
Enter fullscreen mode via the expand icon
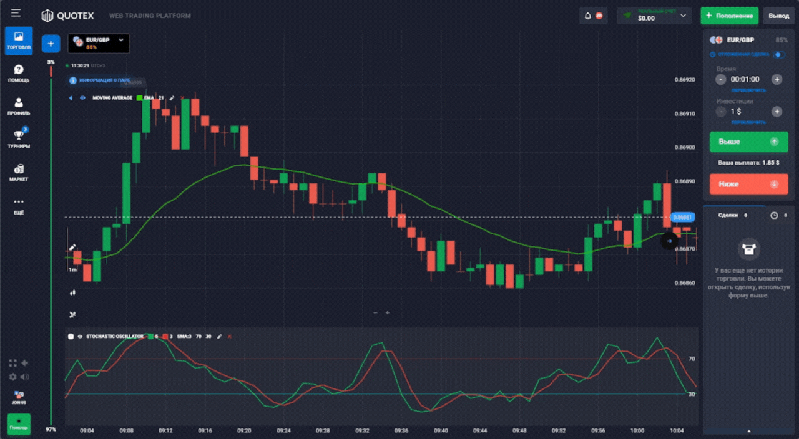pos(12,363)
